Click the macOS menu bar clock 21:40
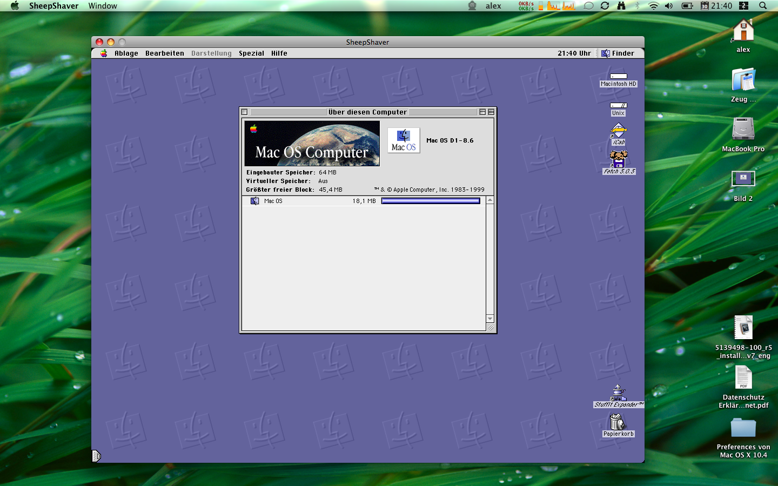Image resolution: width=778 pixels, height=486 pixels. click(x=721, y=6)
